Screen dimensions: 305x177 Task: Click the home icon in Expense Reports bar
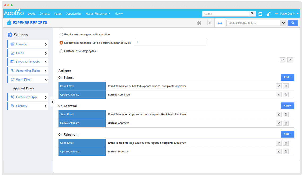coord(199,23)
